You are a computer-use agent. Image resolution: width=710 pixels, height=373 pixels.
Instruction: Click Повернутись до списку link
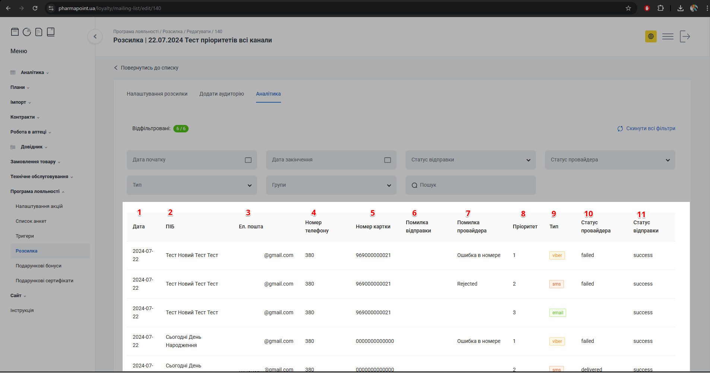(146, 68)
